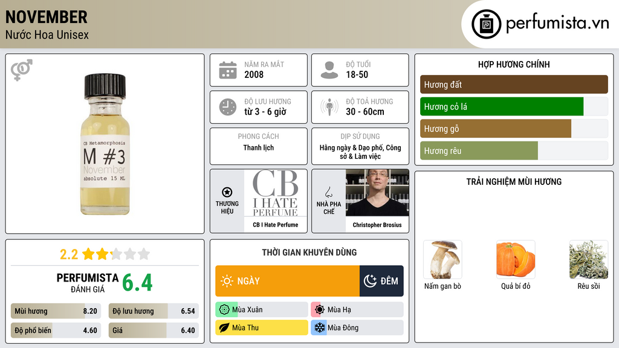Click the nose icon above Nhà pha chế
The image size is (619, 348).
coord(328,193)
